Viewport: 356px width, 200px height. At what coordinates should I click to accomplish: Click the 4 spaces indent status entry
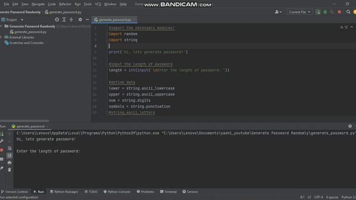tap(332, 197)
